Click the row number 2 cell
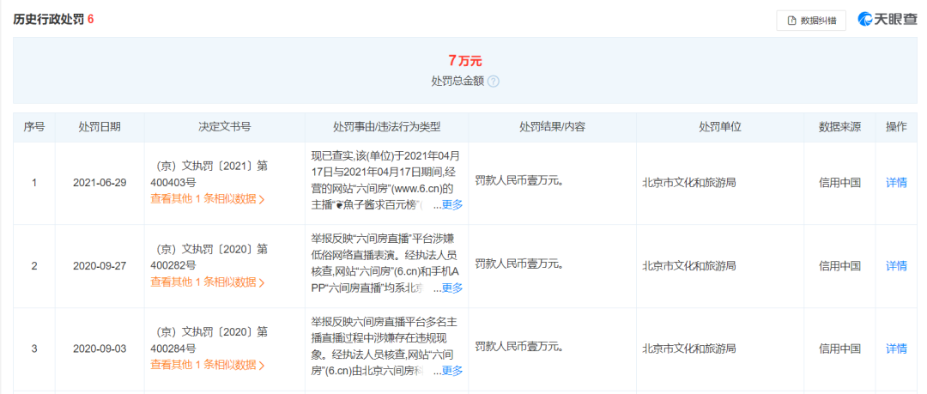The width and height of the screenshot is (927, 394). [34, 266]
